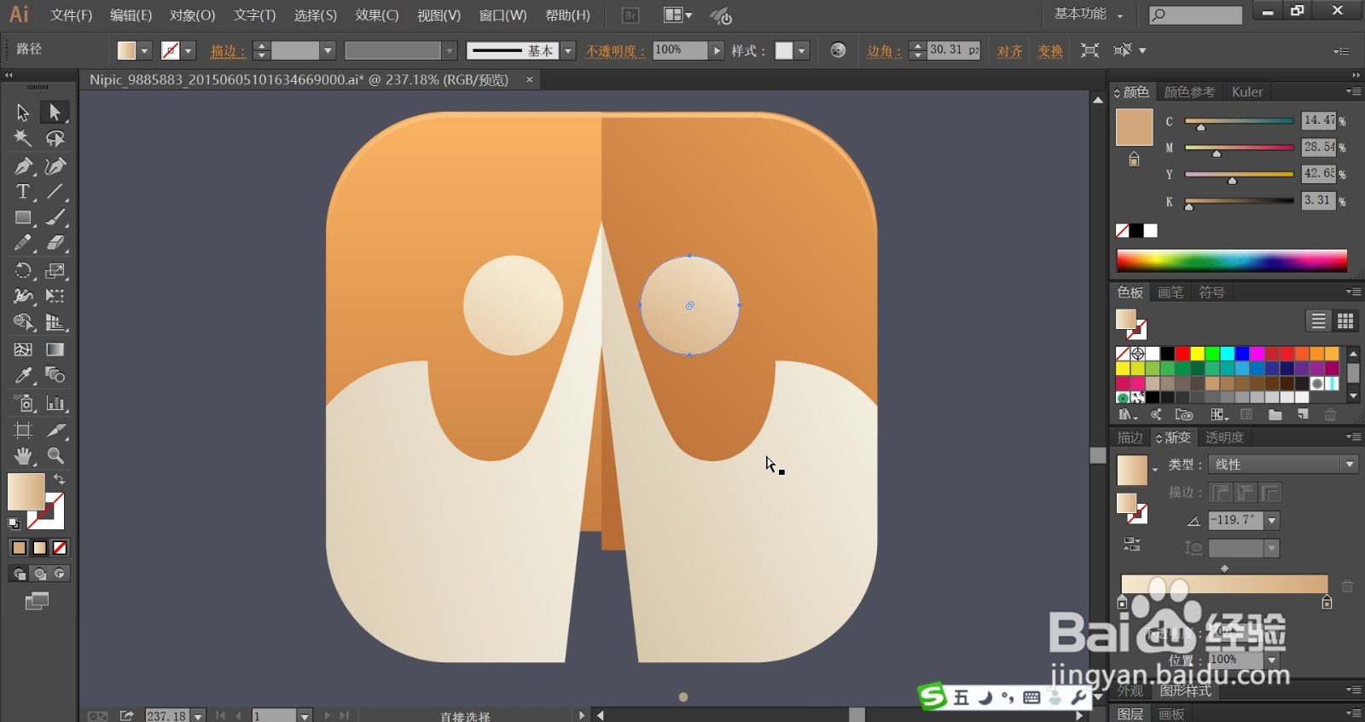Switch to Draw Normal mode

[x=19, y=574]
